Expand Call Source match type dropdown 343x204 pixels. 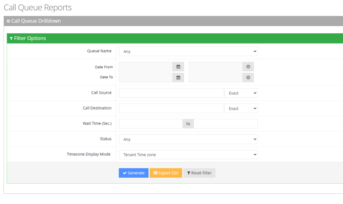241,93
